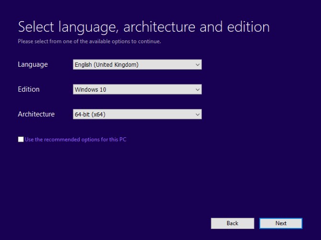Click the Next button
The width and height of the screenshot is (321, 240).
pyautogui.click(x=281, y=223)
